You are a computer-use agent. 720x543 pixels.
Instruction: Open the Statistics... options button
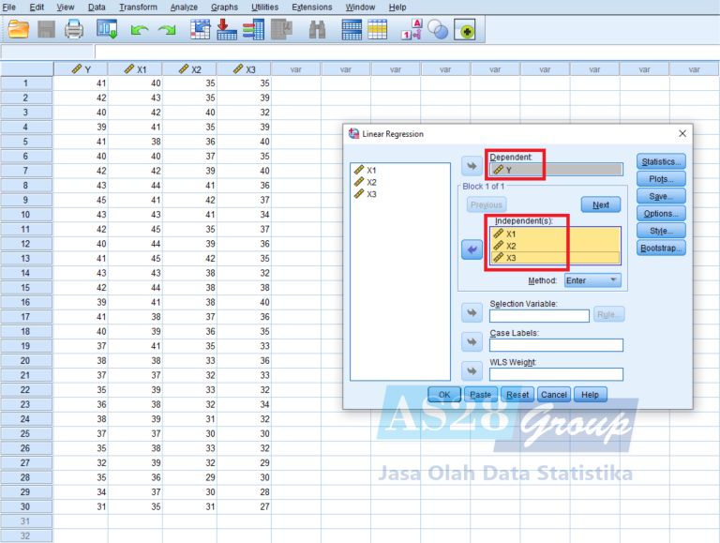pos(661,162)
